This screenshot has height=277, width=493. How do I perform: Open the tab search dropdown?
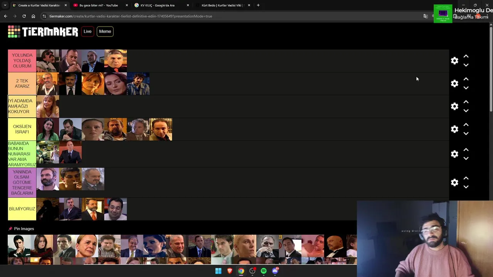click(x=5, y=5)
